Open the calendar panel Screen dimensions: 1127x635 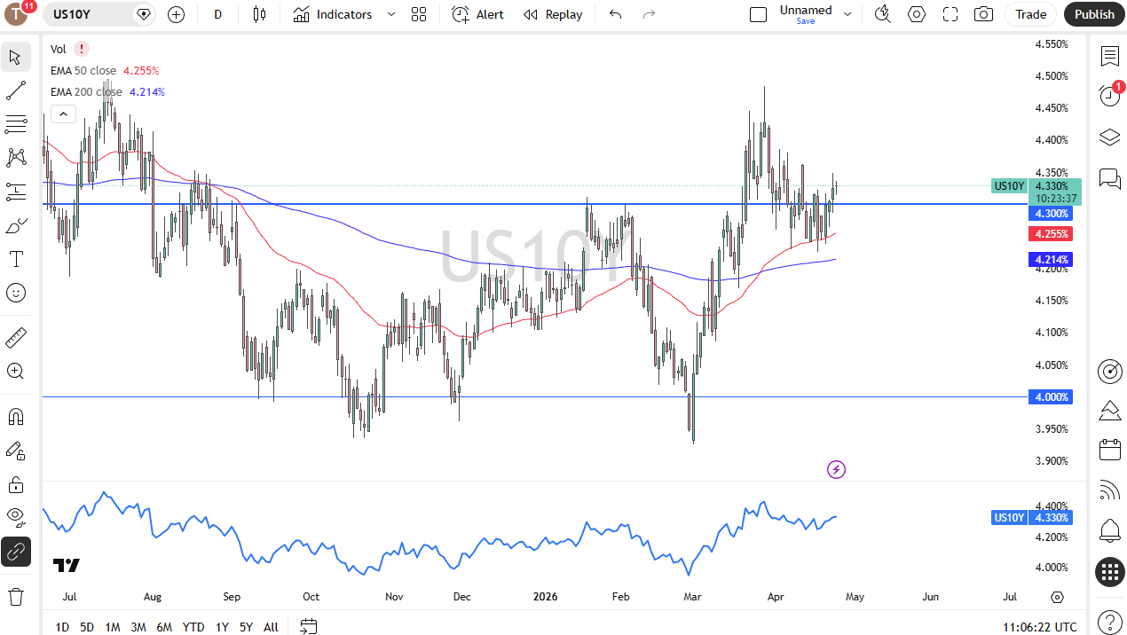point(1109,450)
